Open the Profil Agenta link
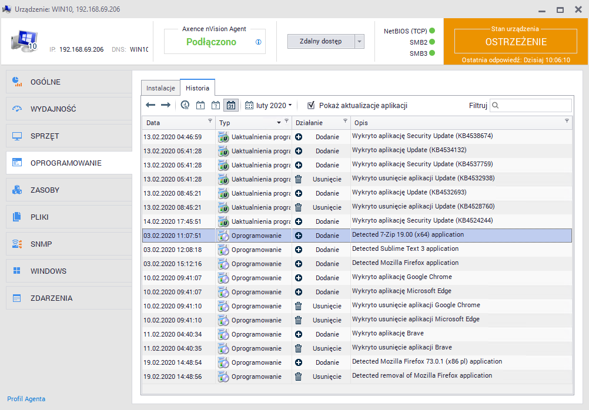This screenshot has height=410, width=589. point(26,399)
